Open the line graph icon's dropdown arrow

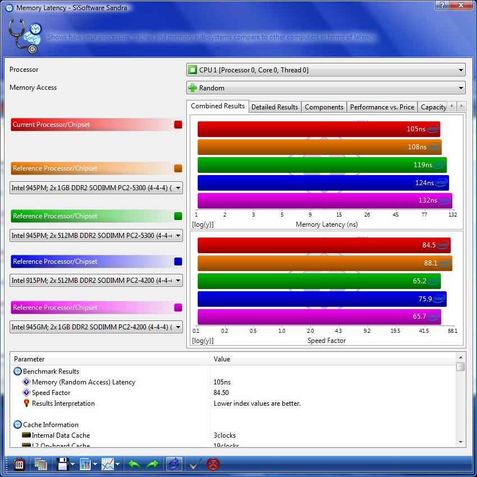click(x=117, y=464)
